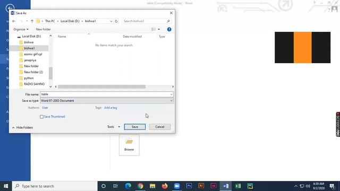
Task: Launch Microsoft Edge from taskbar
Action: (x=128, y=186)
